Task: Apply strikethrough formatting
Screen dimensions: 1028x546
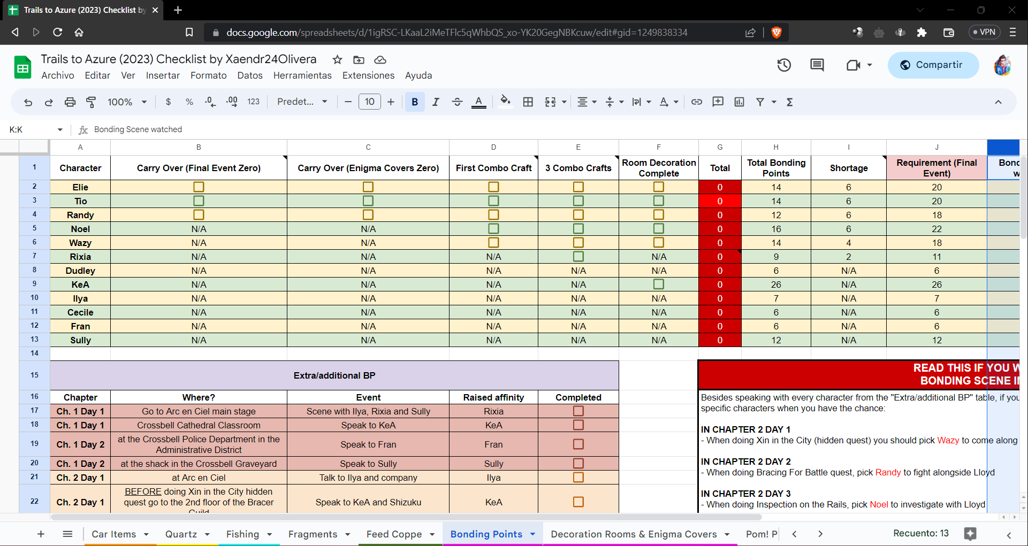Action: (x=457, y=102)
